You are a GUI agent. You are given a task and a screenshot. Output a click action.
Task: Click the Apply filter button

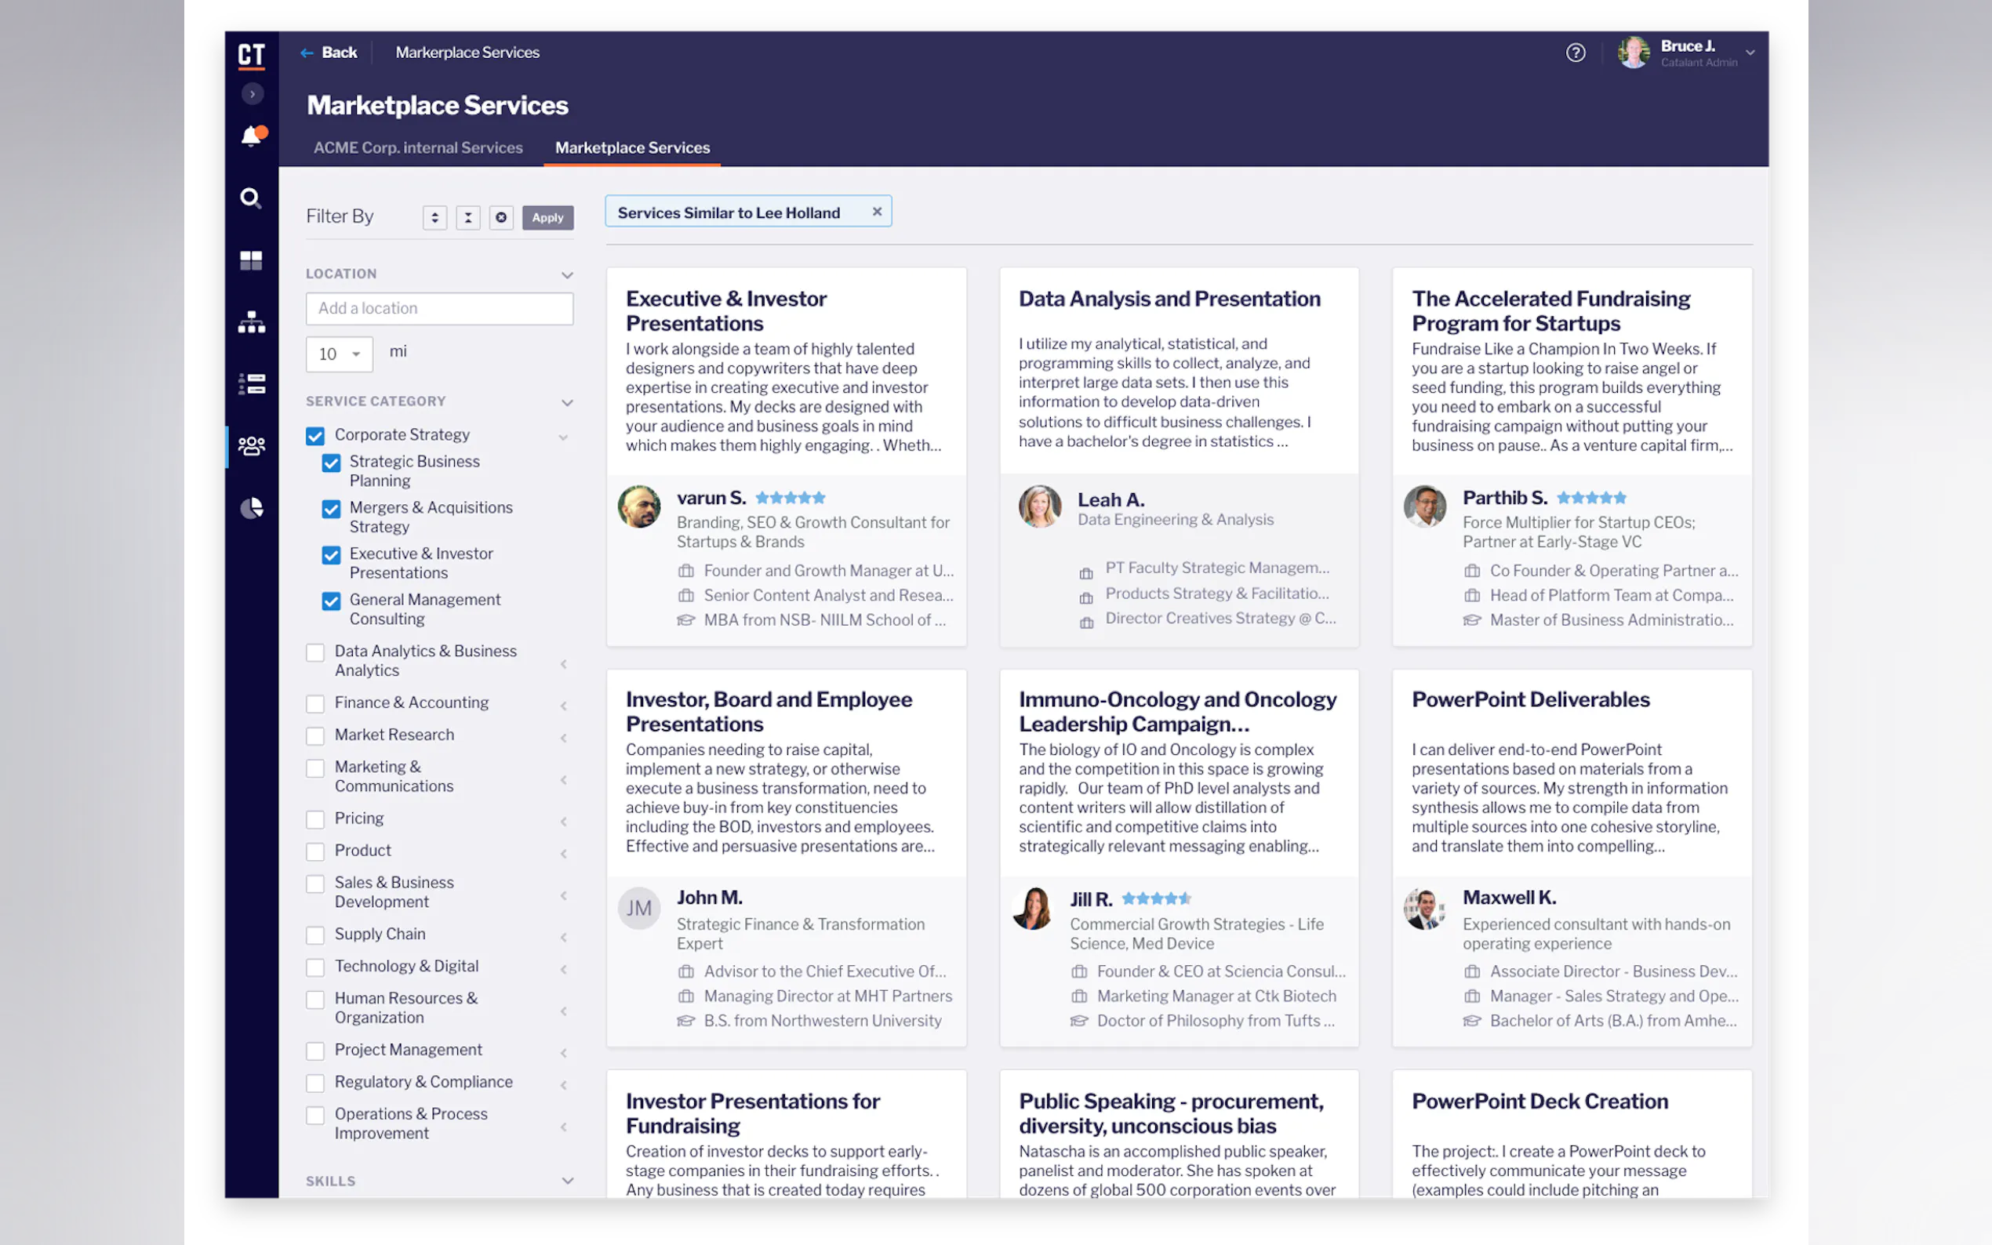(x=547, y=217)
